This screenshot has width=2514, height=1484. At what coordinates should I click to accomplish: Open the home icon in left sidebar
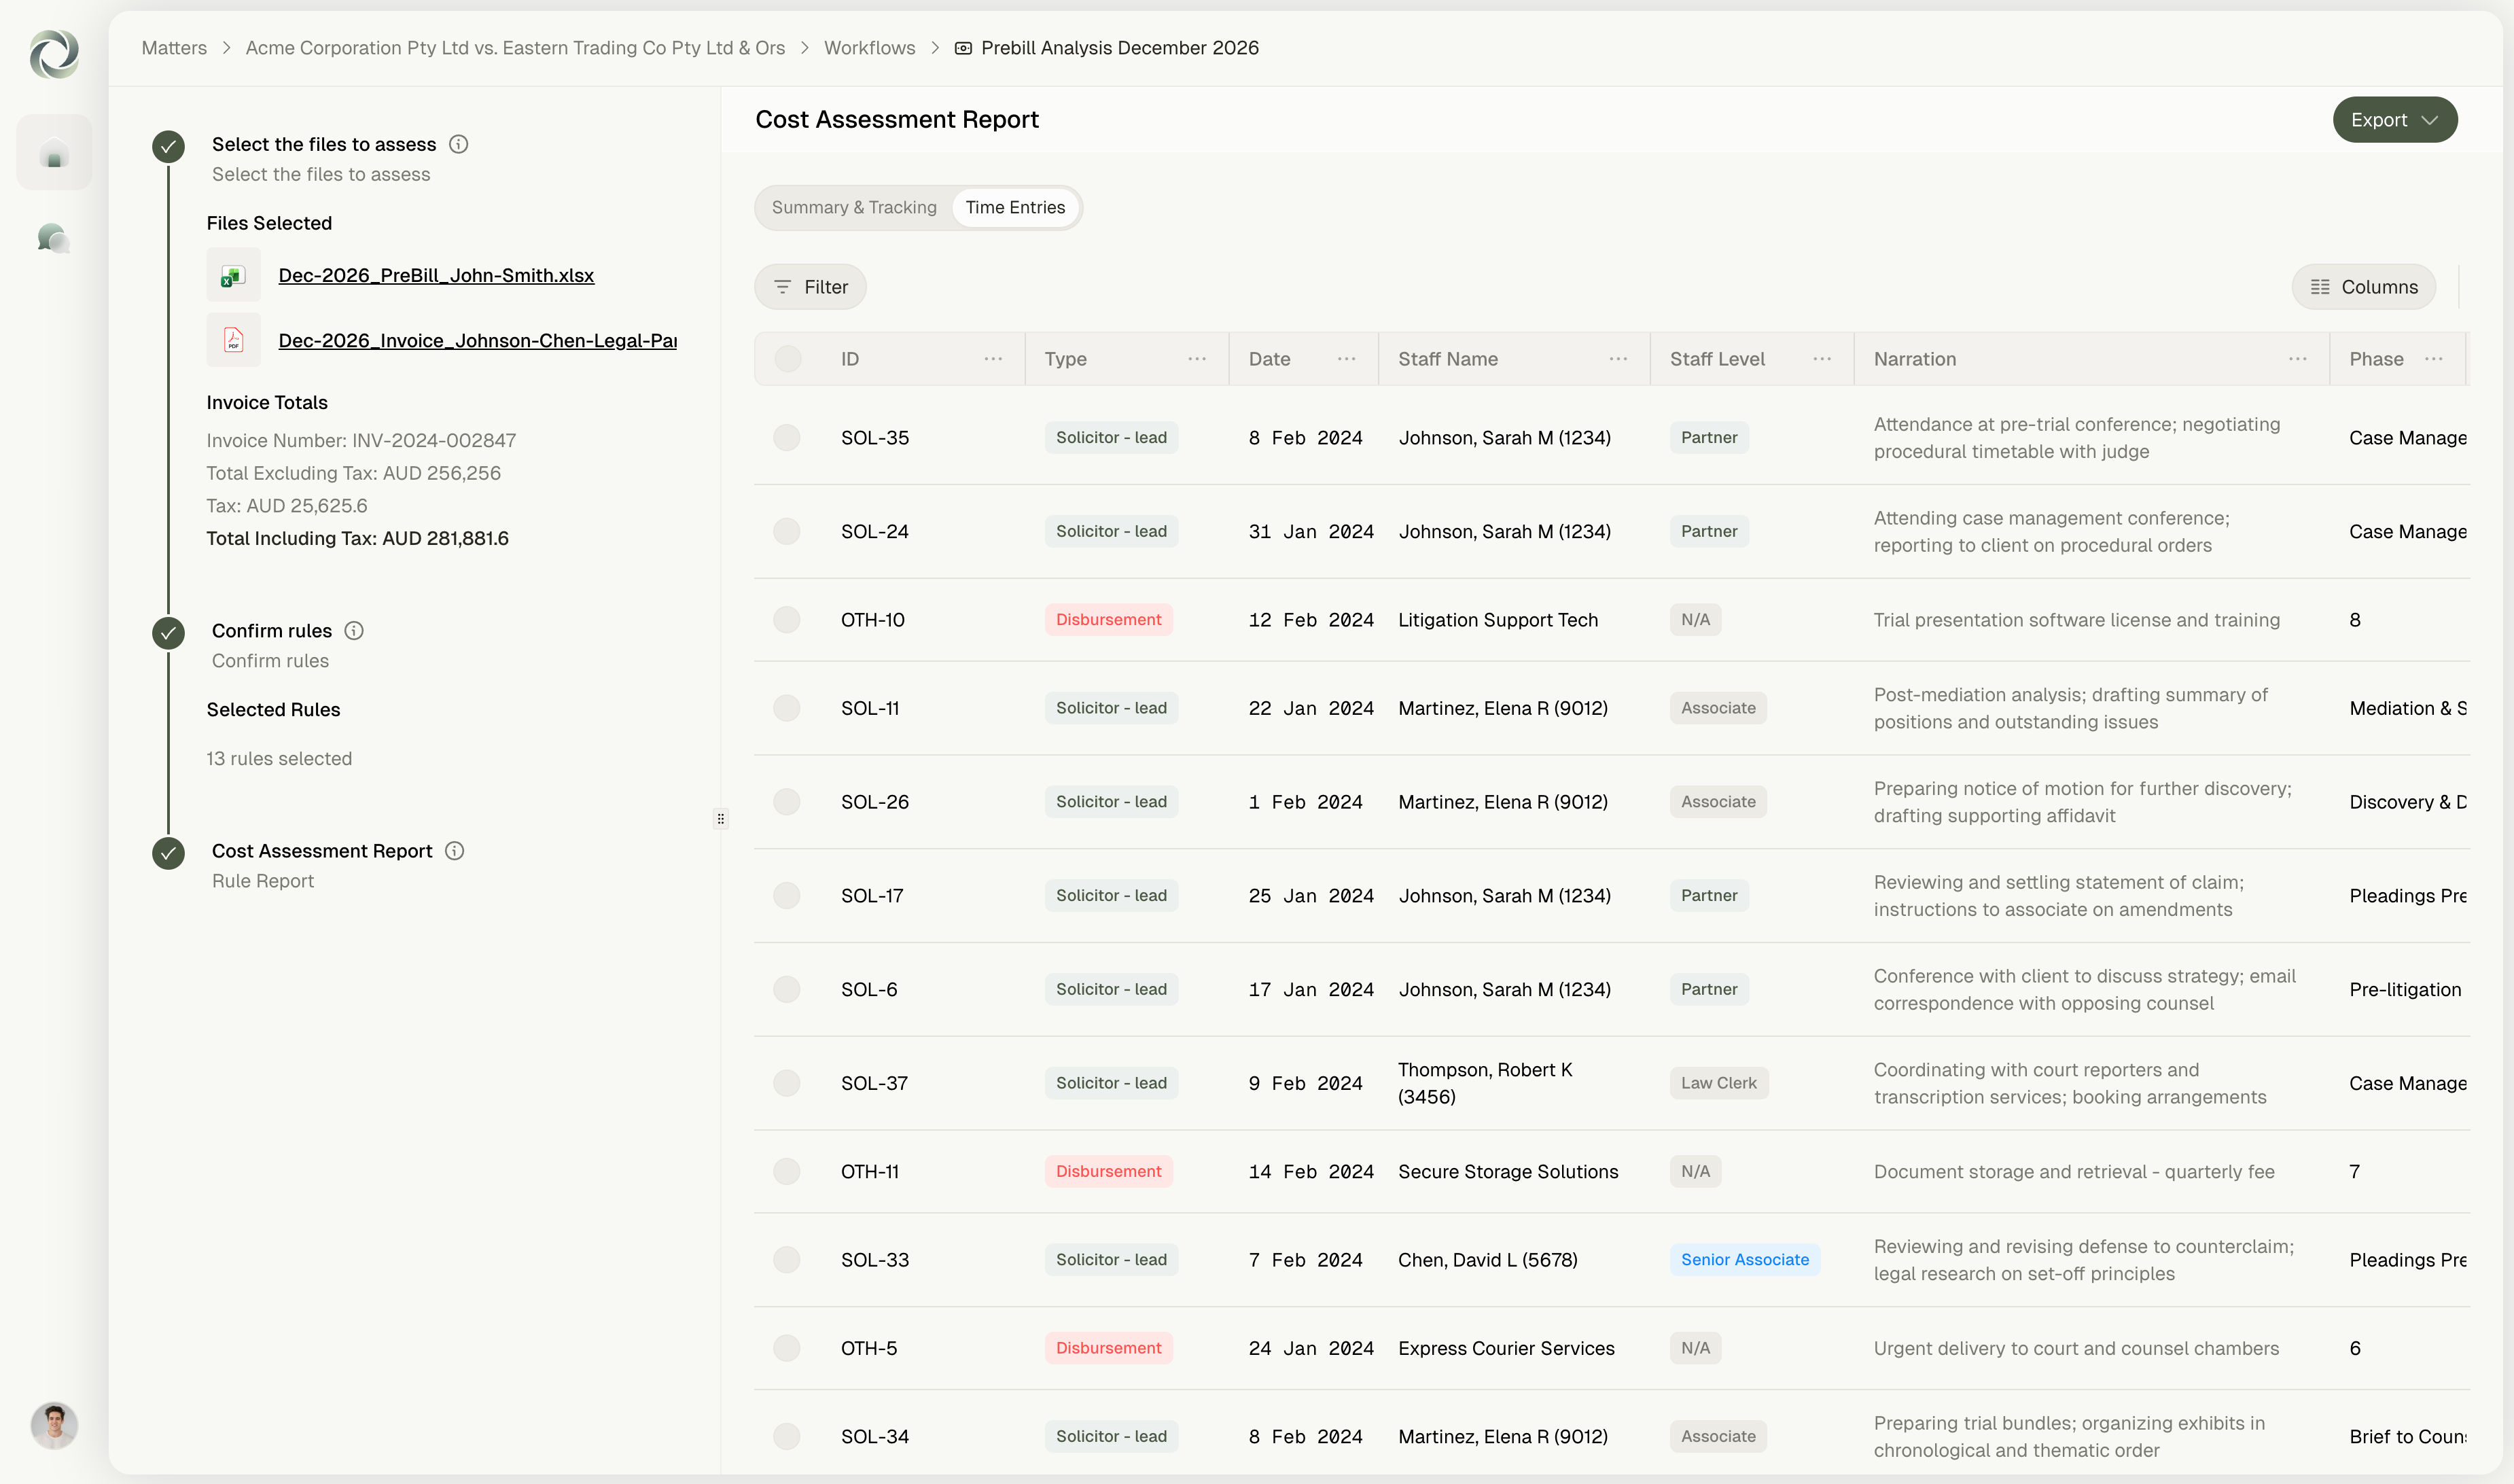54,153
